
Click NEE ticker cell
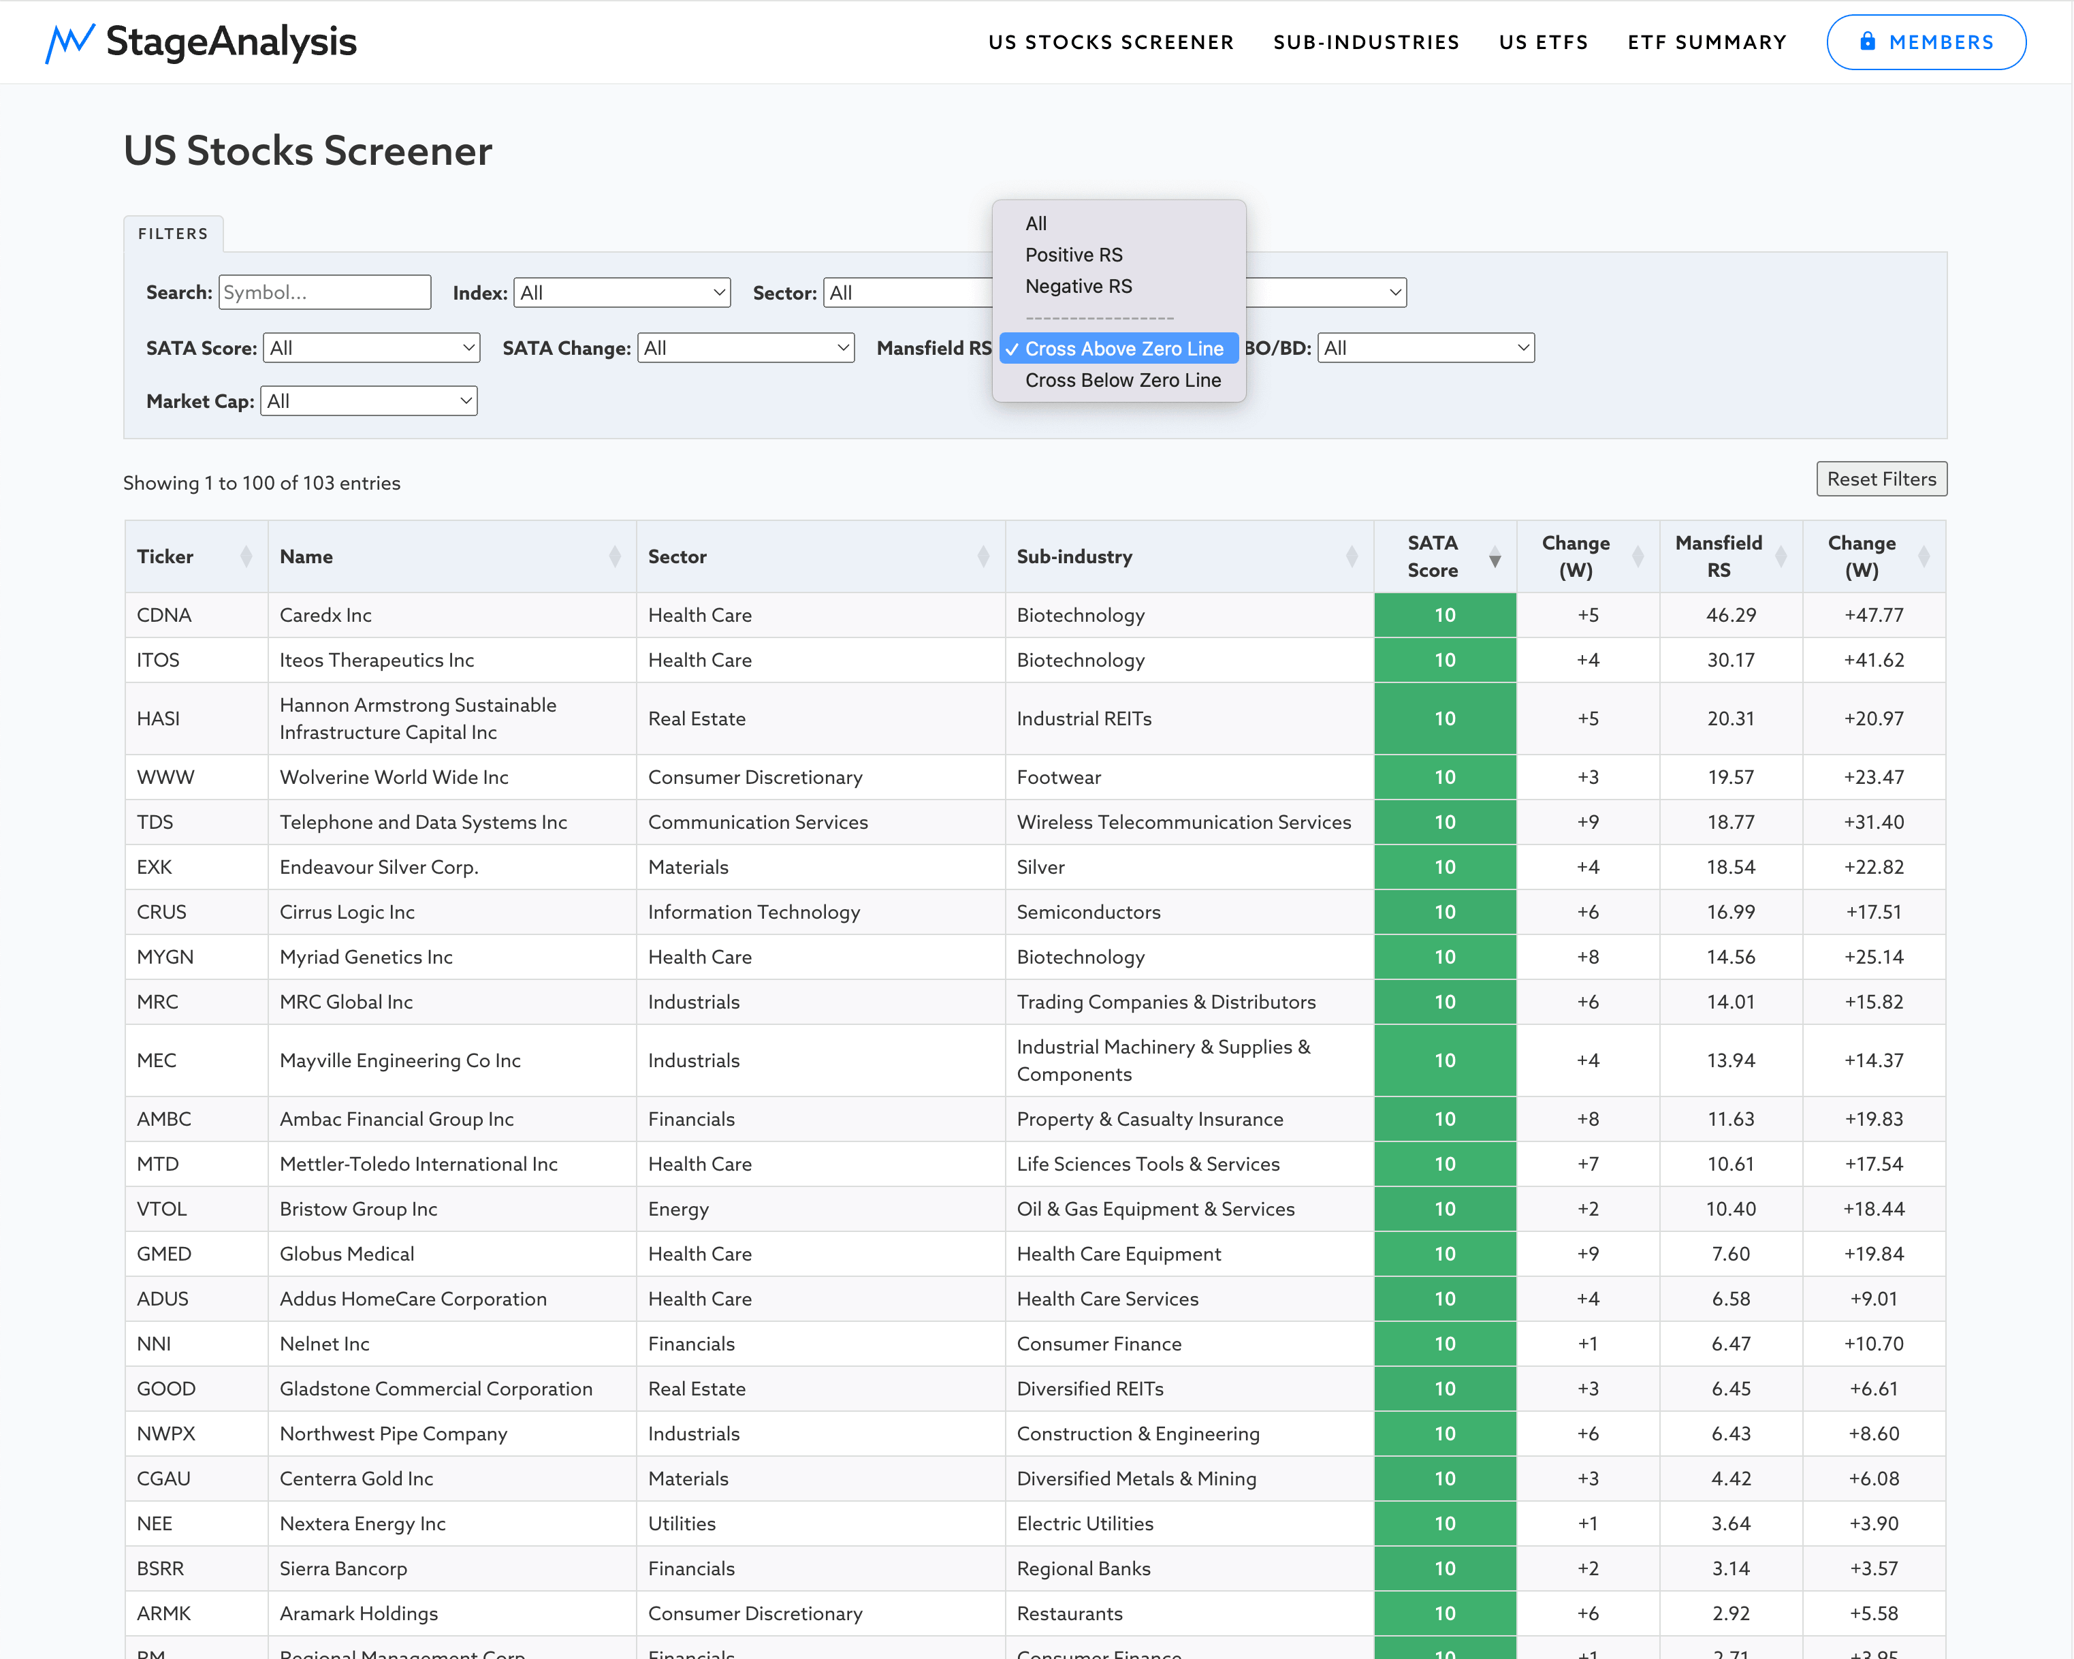(x=196, y=1523)
